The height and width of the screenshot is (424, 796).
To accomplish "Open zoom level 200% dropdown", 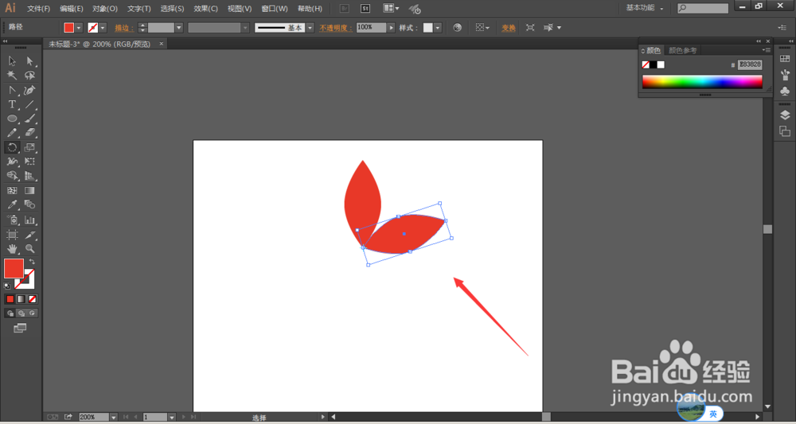I will tap(114, 417).
